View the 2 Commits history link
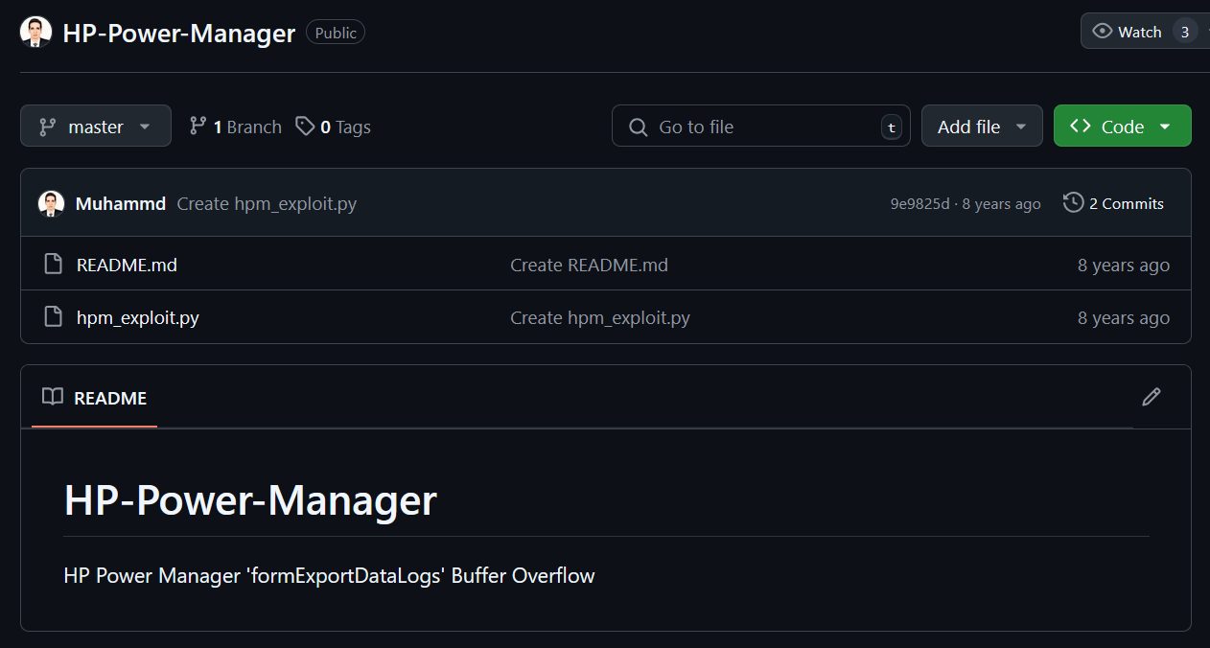1210x648 pixels. coord(1114,203)
